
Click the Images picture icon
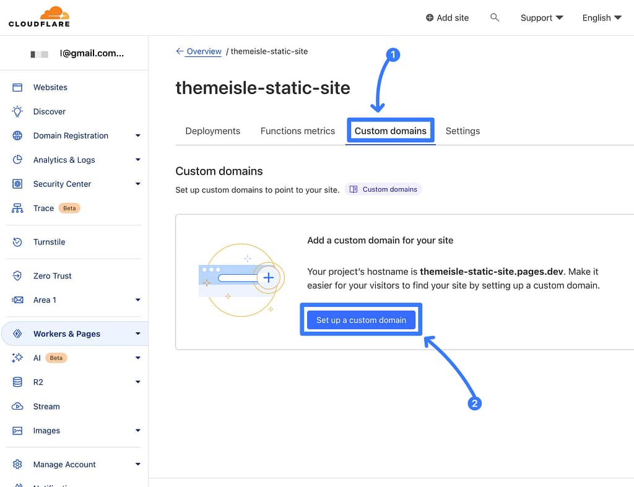point(17,431)
